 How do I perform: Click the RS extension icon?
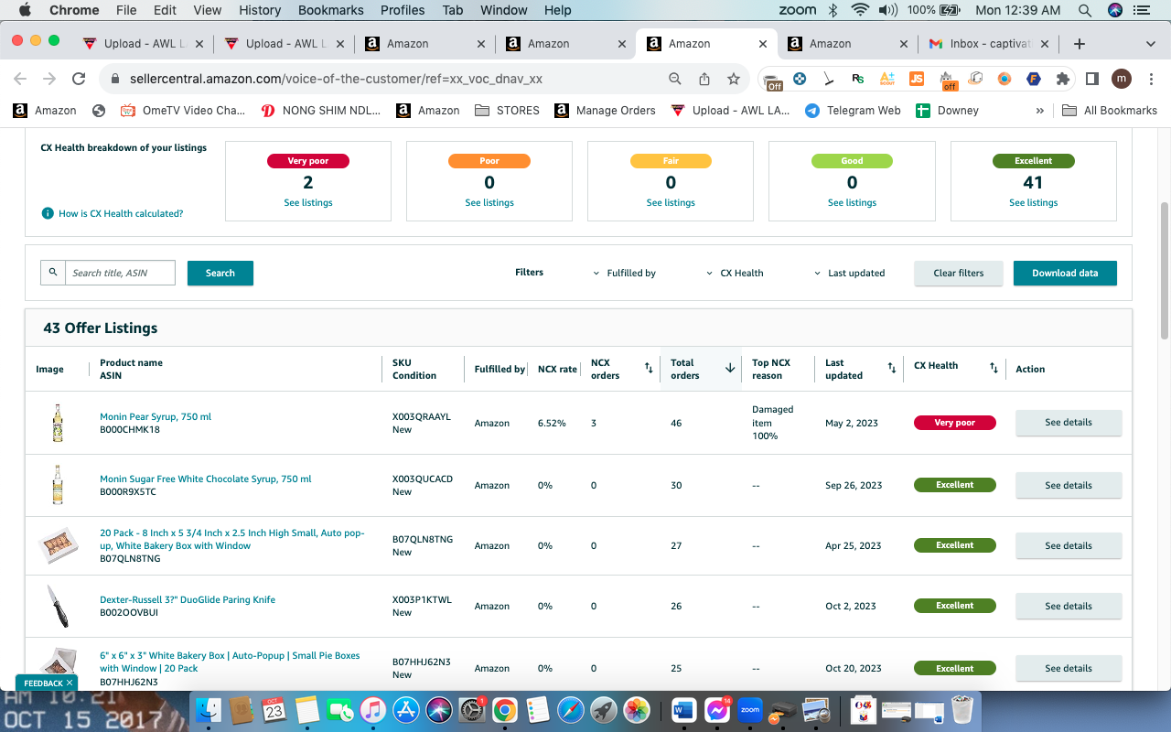[x=857, y=79]
